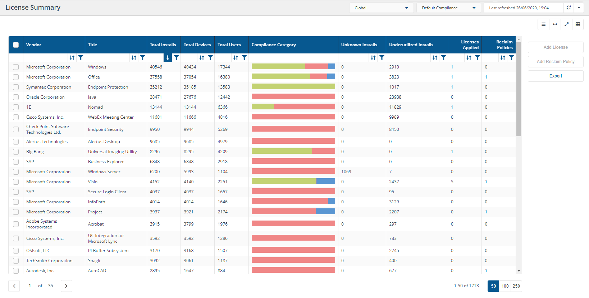589x298 pixels.
Task: Click the refresh data icon
Action: tap(569, 8)
